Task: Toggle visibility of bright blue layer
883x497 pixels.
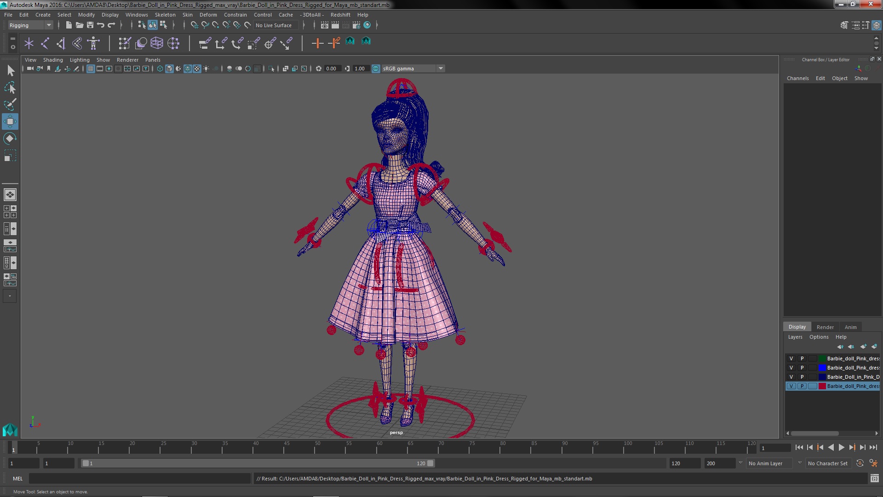Action: (791, 368)
